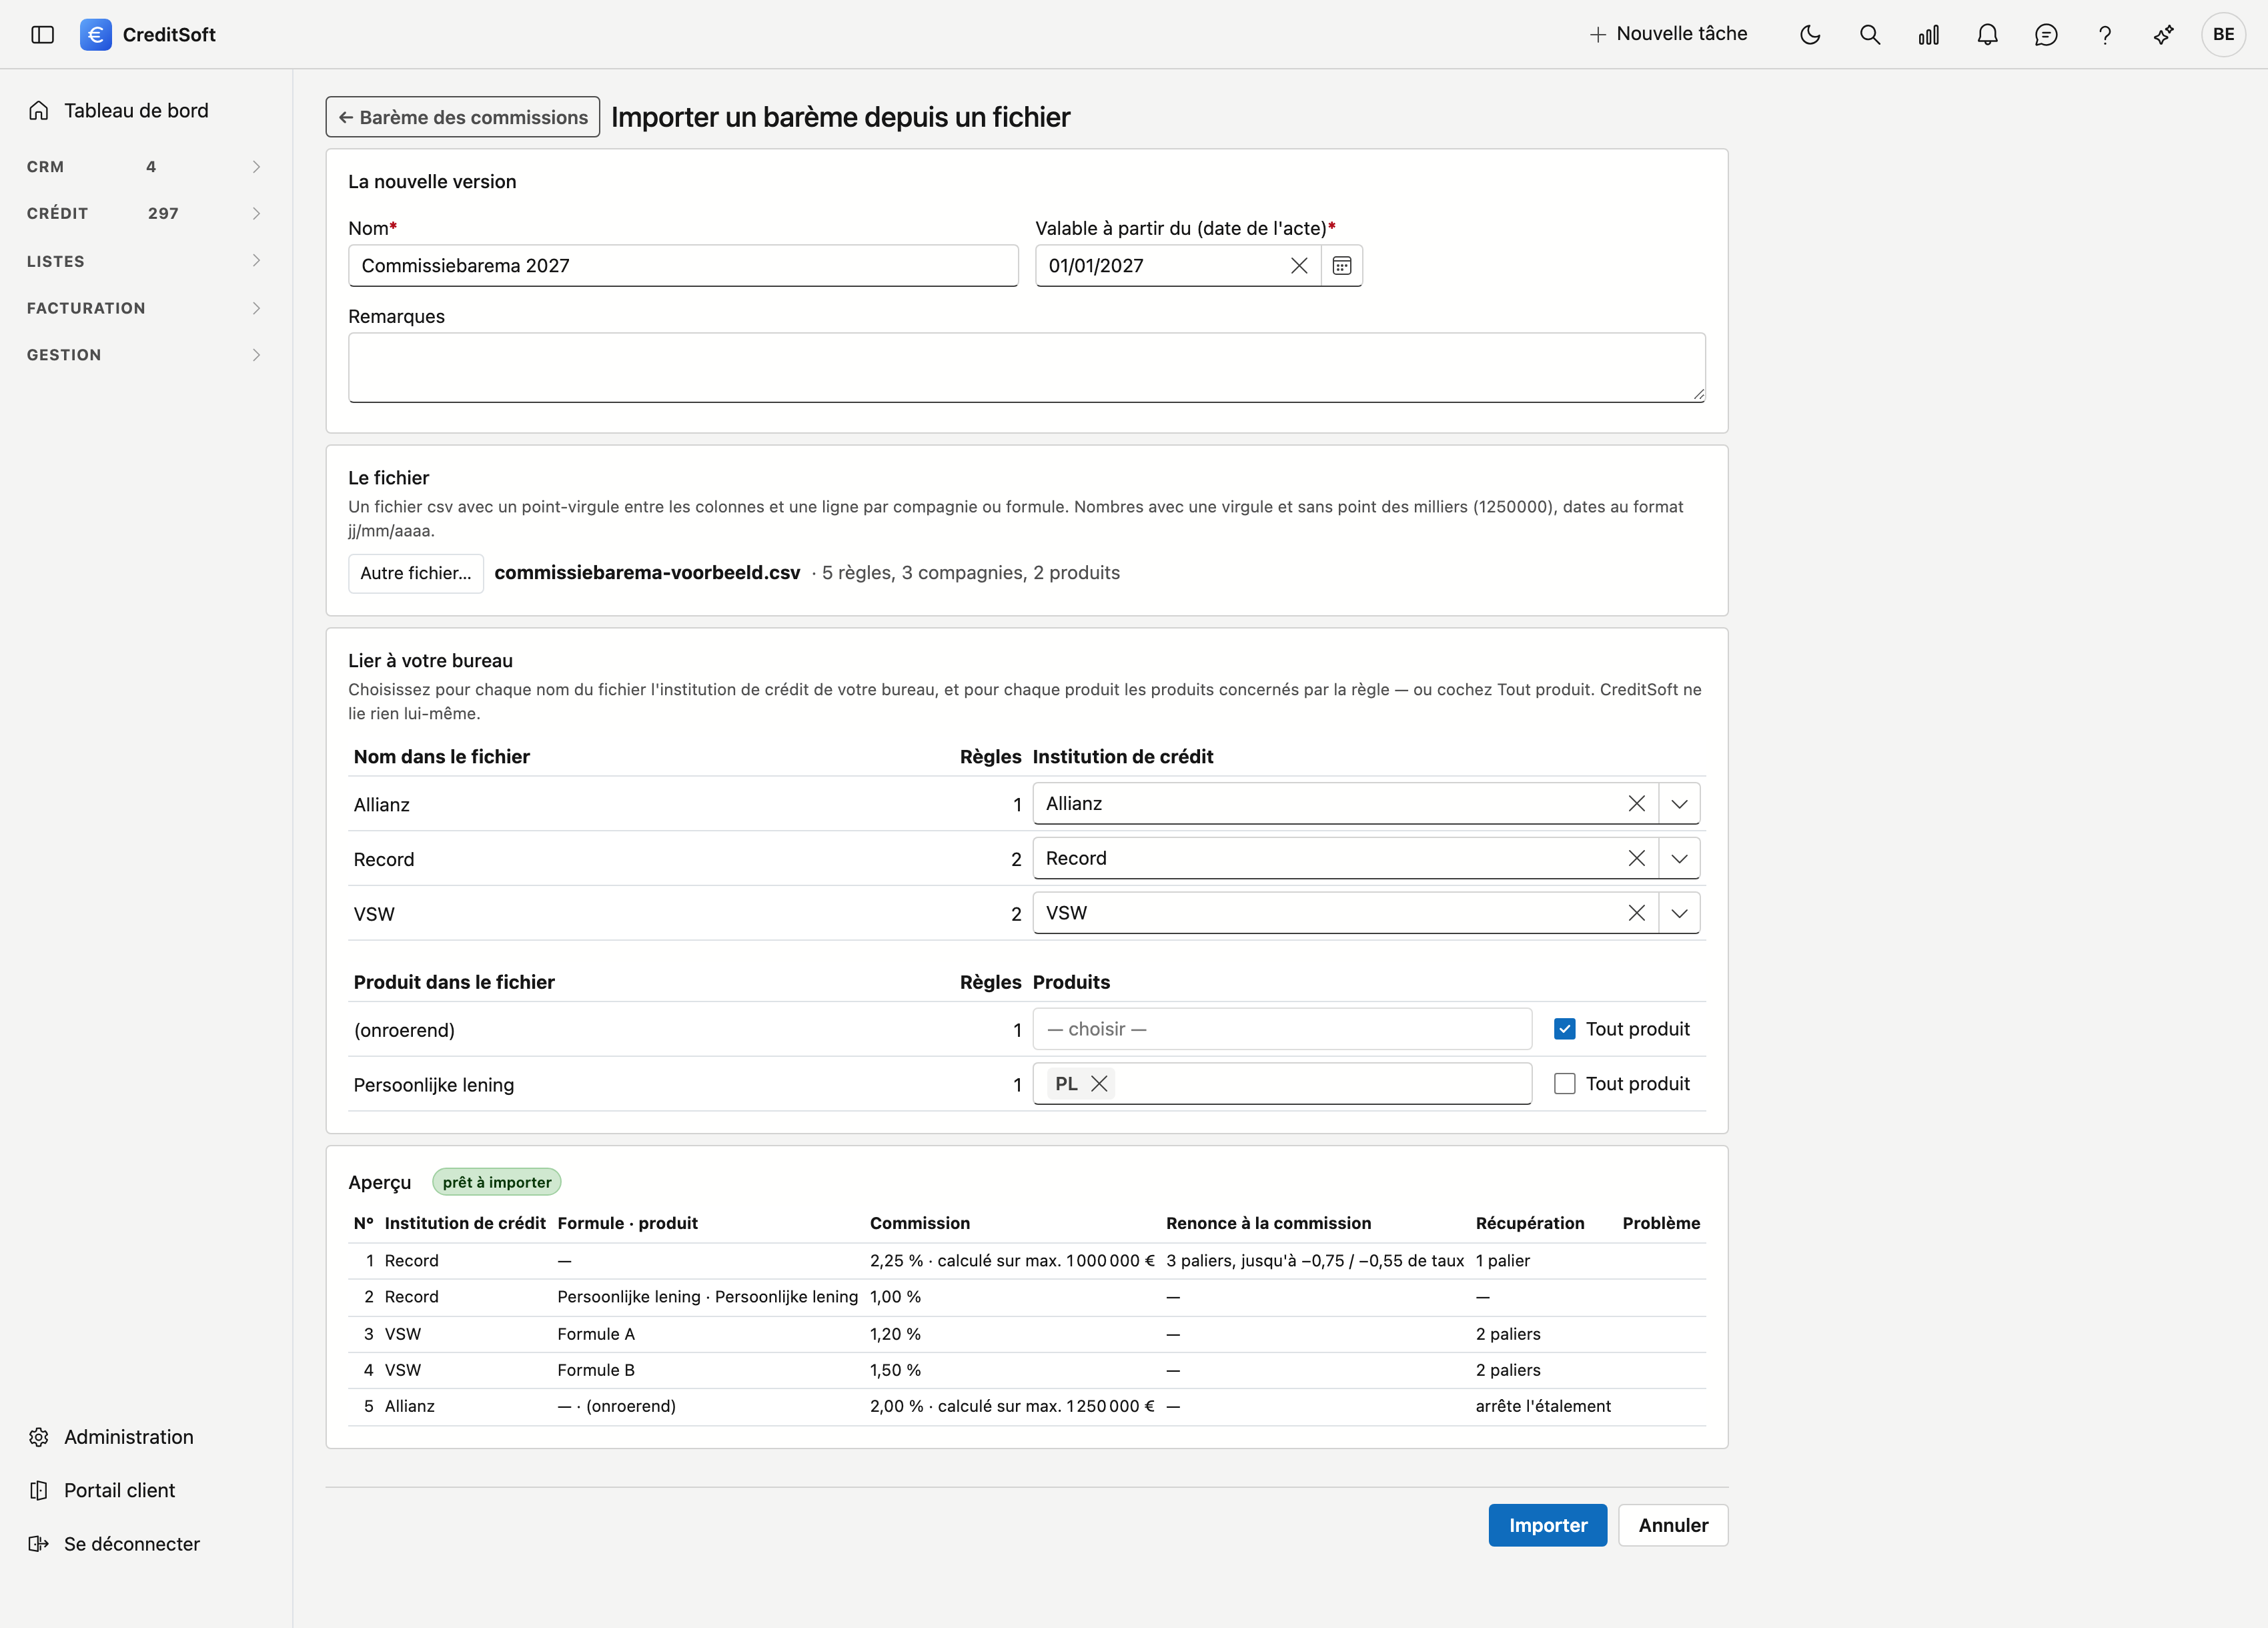
Task: Open the VSW institution dropdown arrow
Action: click(1679, 913)
